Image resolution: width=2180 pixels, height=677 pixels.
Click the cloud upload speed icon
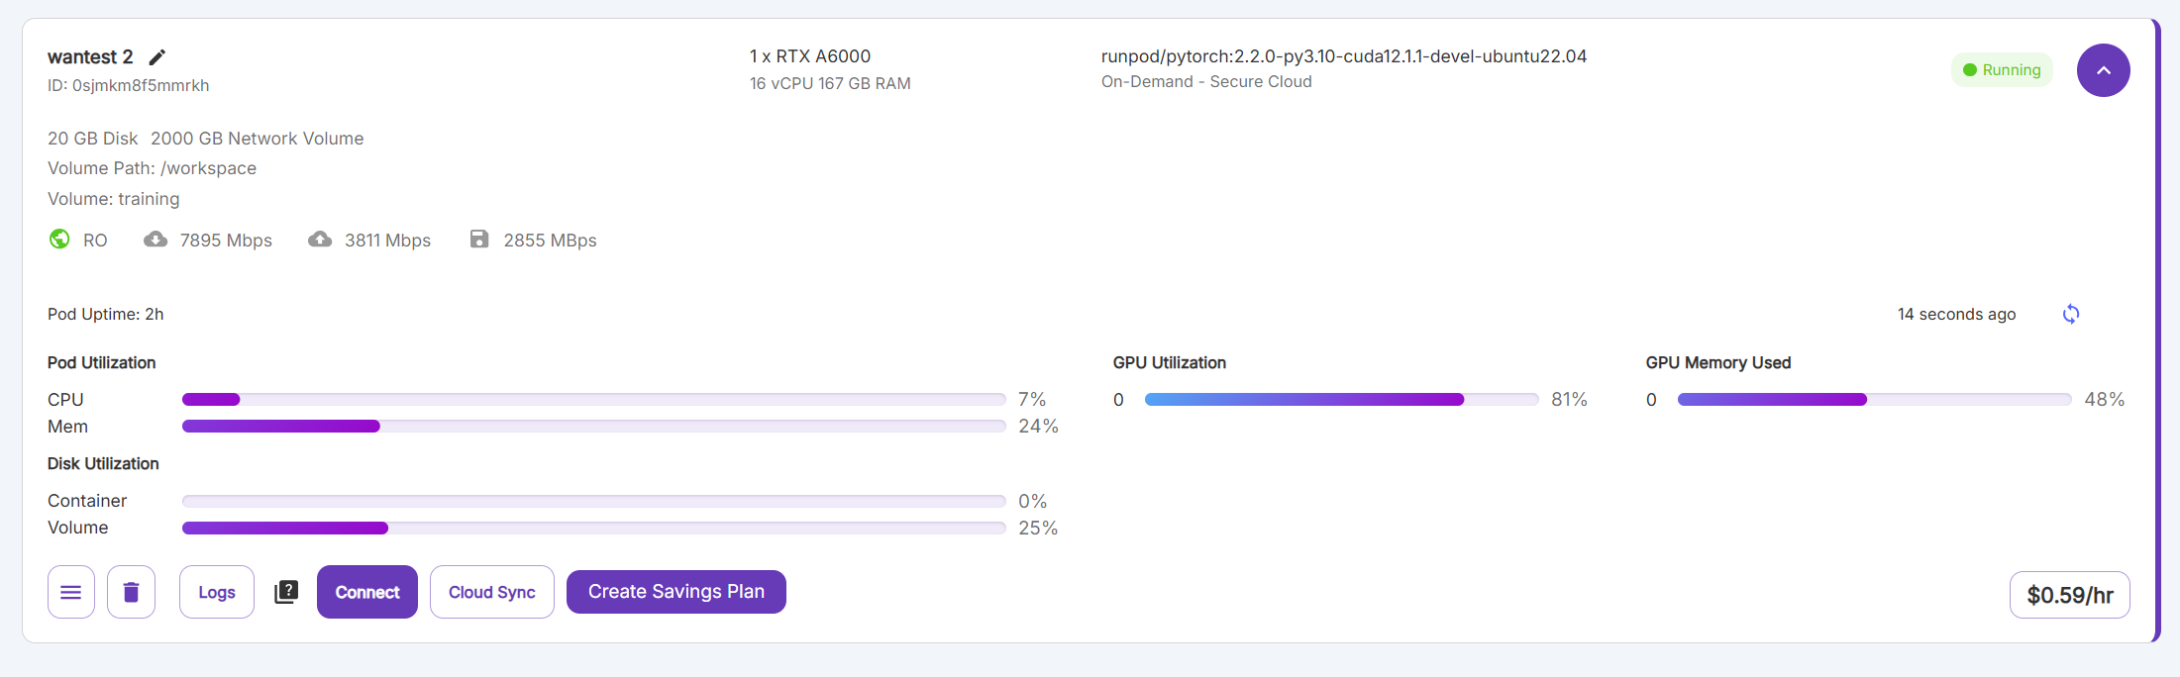(320, 240)
